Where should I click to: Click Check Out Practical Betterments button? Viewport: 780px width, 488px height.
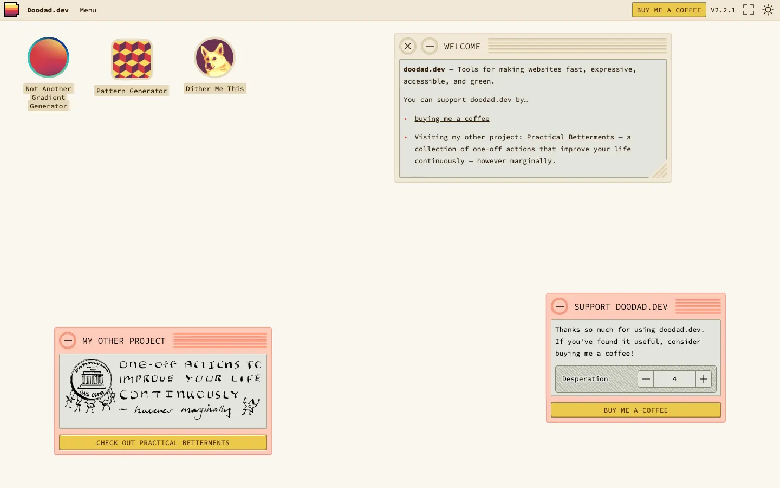163,442
